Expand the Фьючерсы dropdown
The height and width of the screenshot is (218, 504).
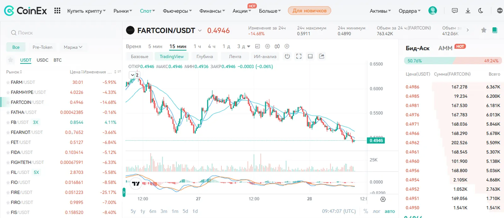click(x=177, y=11)
